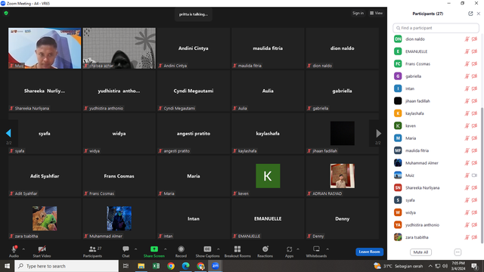The image size is (484, 272).
Task: Select Muiz's video thumbnail
Action: coord(45,48)
